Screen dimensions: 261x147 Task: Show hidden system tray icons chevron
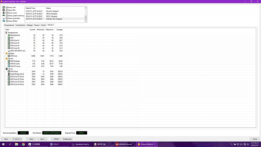(232, 144)
